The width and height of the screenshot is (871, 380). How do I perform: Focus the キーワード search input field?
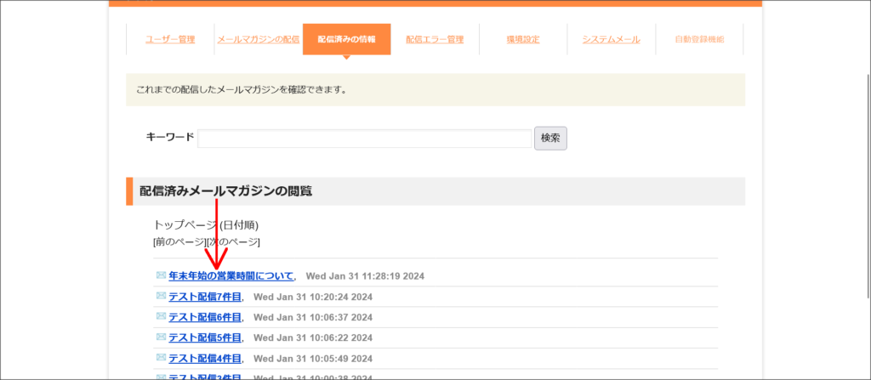pos(364,139)
